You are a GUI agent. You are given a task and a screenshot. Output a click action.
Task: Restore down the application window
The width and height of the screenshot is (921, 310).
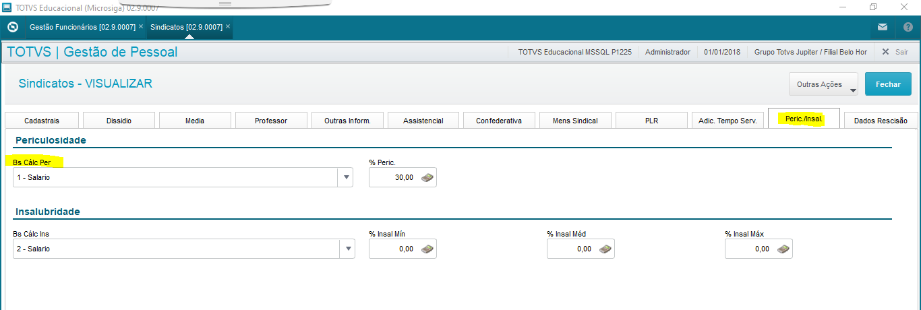point(873,7)
